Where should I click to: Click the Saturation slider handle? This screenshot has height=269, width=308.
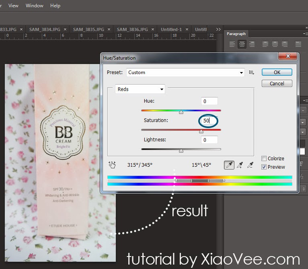pos(201,131)
